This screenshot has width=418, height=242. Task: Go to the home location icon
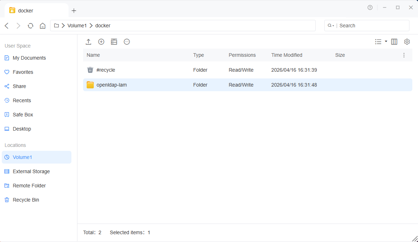click(x=43, y=26)
